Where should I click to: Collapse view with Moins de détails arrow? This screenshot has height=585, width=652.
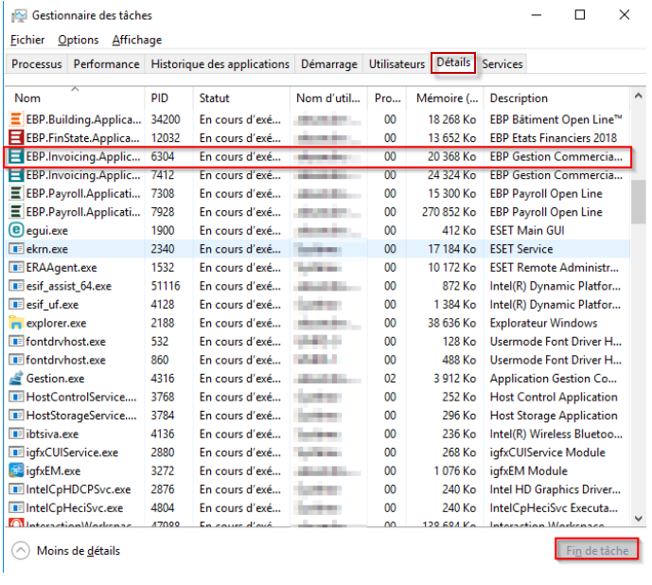pyautogui.click(x=21, y=551)
